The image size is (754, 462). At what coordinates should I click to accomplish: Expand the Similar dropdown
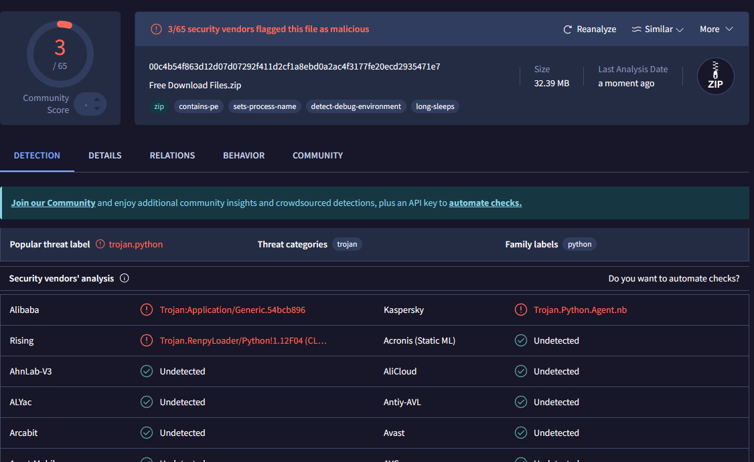657,29
